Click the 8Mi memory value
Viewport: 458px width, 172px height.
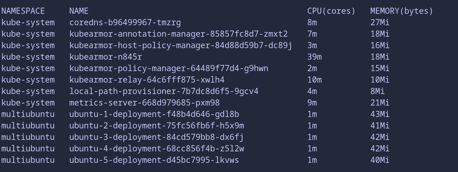point(377,91)
